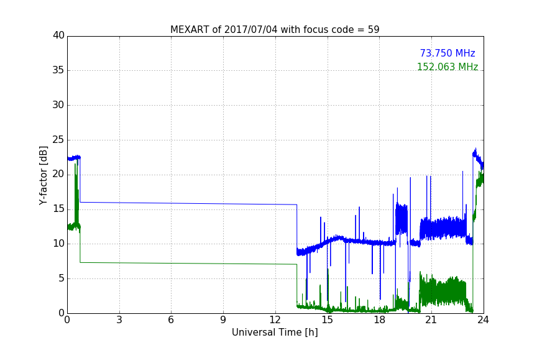Click y-axis tick label '15'
This screenshot has height=358, width=537.
pyautogui.click(x=58, y=209)
